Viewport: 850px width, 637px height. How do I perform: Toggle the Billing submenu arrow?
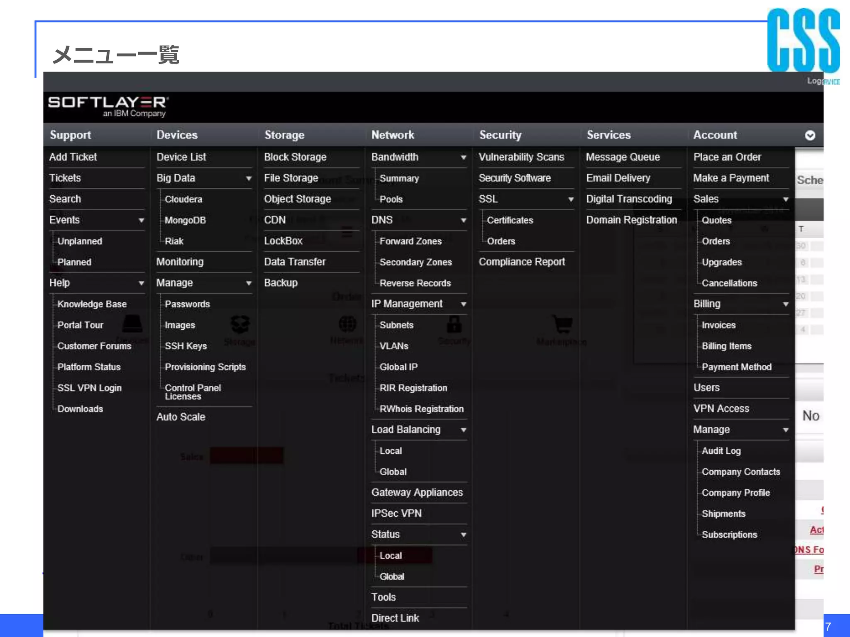[786, 304]
